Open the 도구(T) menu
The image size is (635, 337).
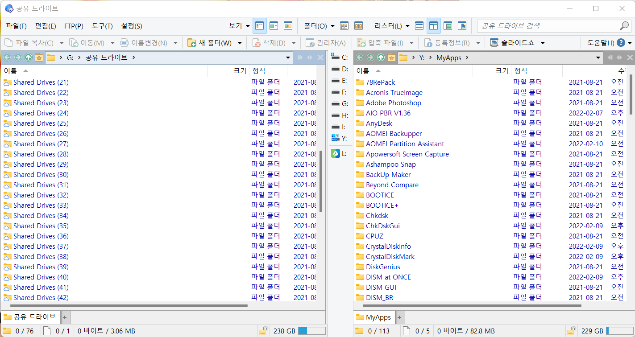click(x=102, y=26)
